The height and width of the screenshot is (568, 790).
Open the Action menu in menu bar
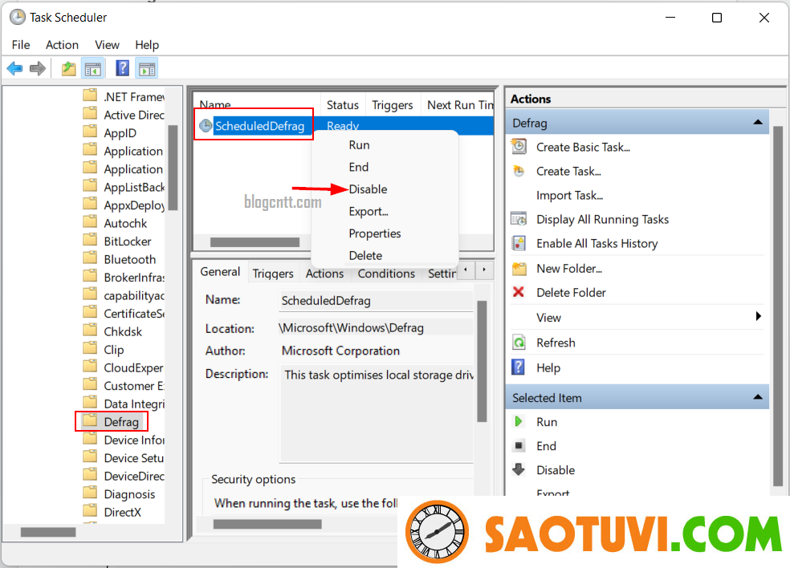(x=62, y=45)
